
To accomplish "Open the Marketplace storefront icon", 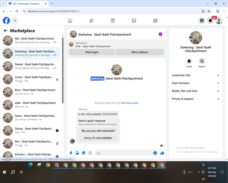I will (x=134, y=21).
